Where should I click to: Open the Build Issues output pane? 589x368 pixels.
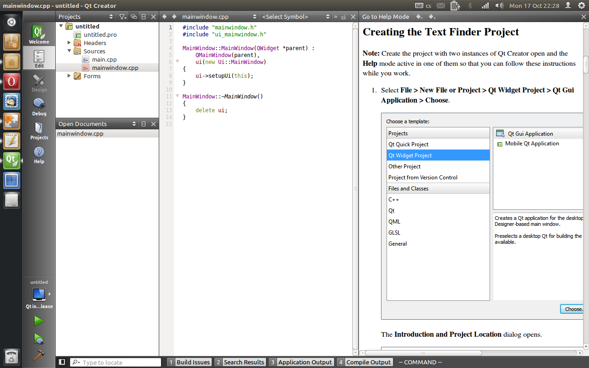pos(189,362)
